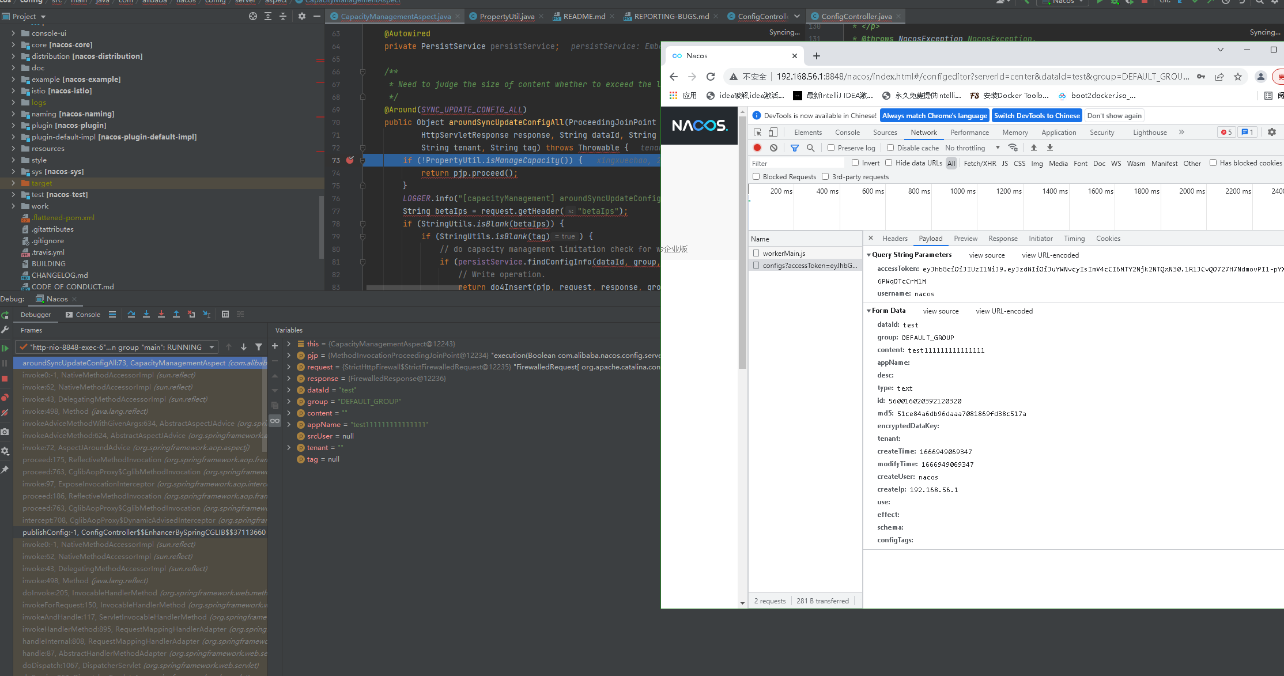Screen dimensions: 1284x676
Task: Collapse Query String Parameters section
Action: tap(868, 255)
